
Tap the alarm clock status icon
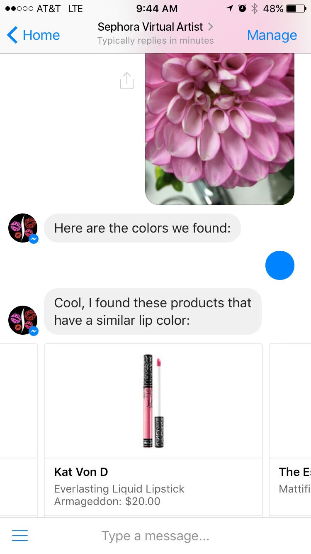(242, 8)
